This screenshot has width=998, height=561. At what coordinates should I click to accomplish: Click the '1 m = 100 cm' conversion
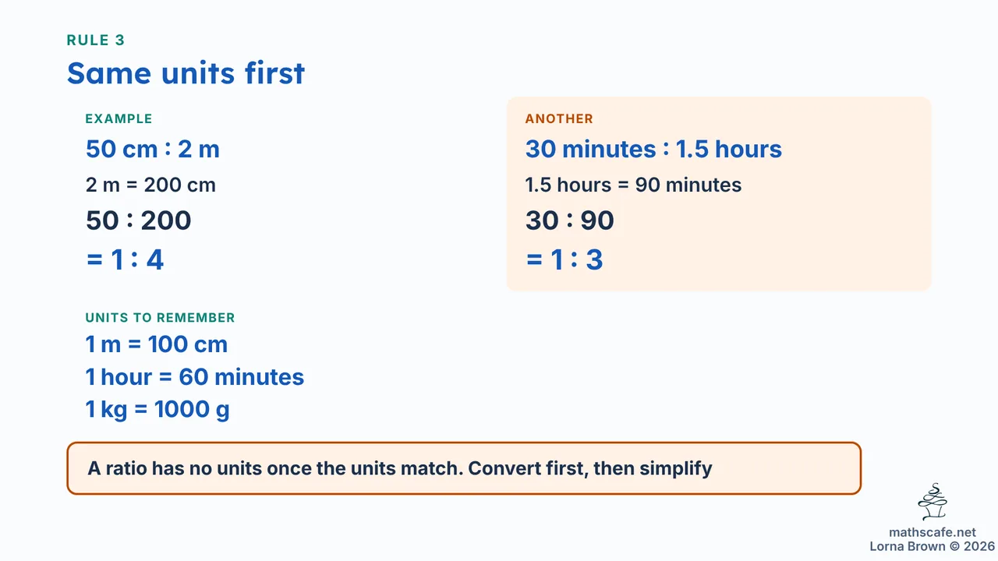click(x=157, y=344)
